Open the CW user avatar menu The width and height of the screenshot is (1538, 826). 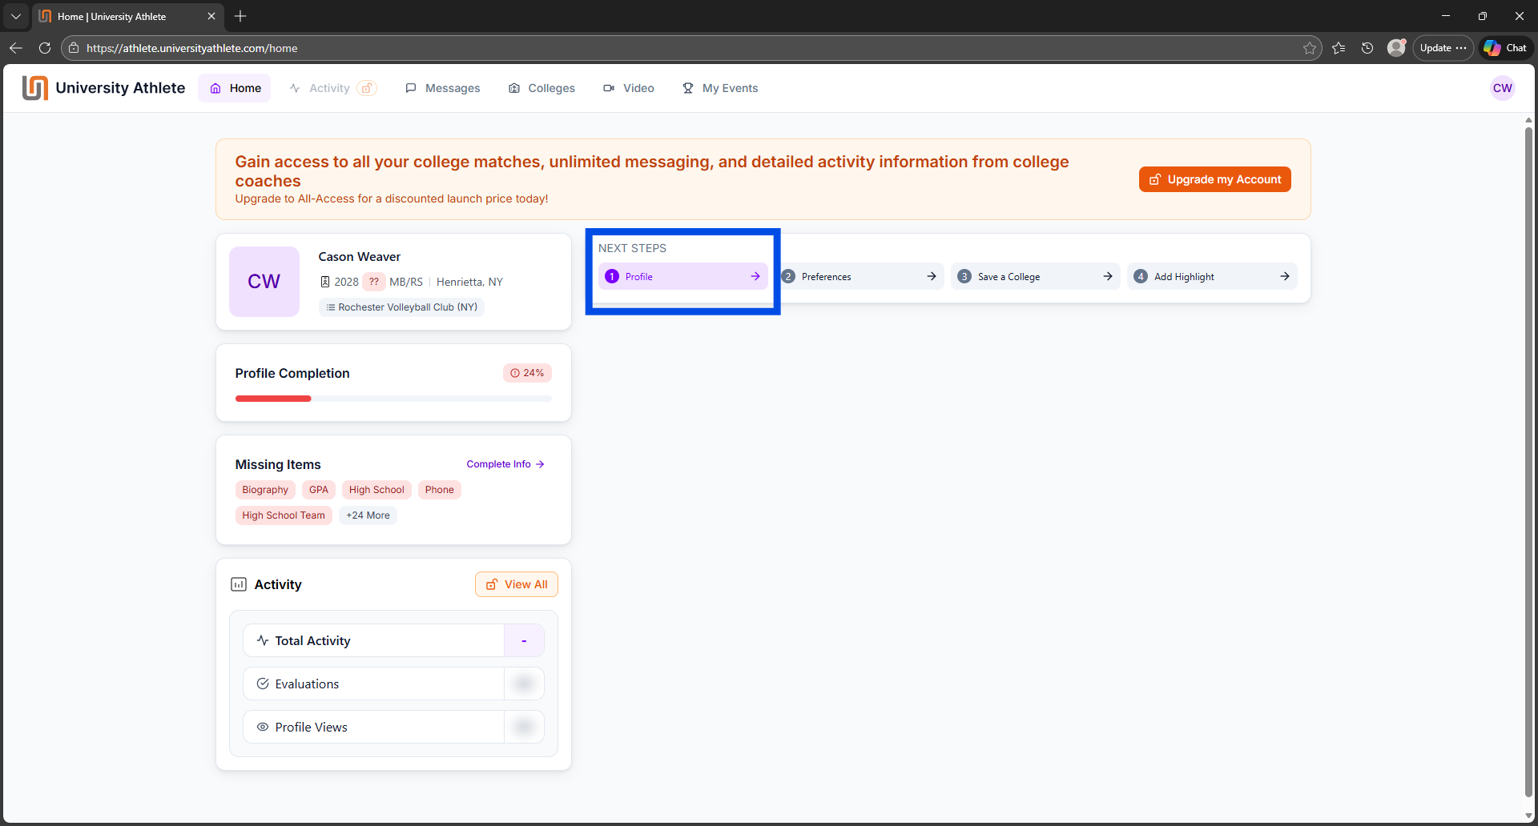[1503, 88]
